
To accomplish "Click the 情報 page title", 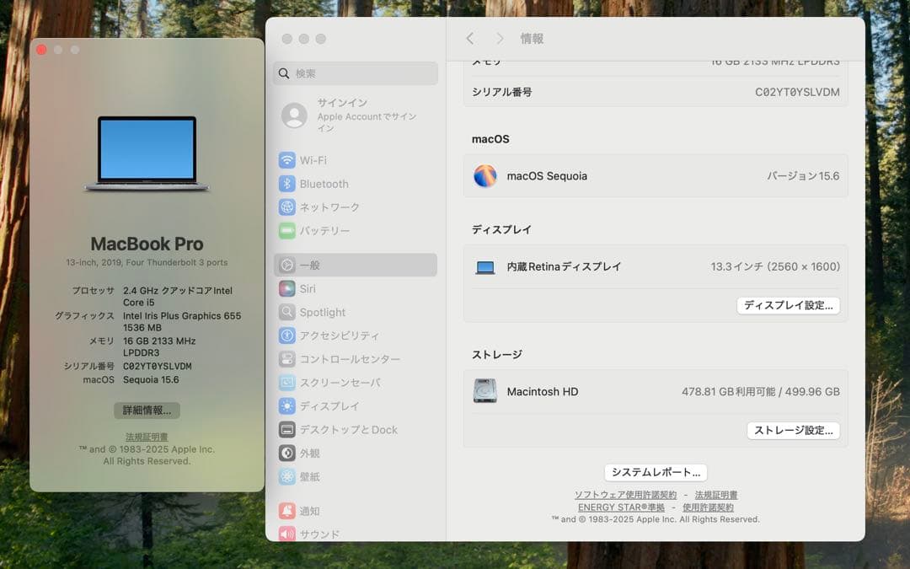I will coord(532,38).
